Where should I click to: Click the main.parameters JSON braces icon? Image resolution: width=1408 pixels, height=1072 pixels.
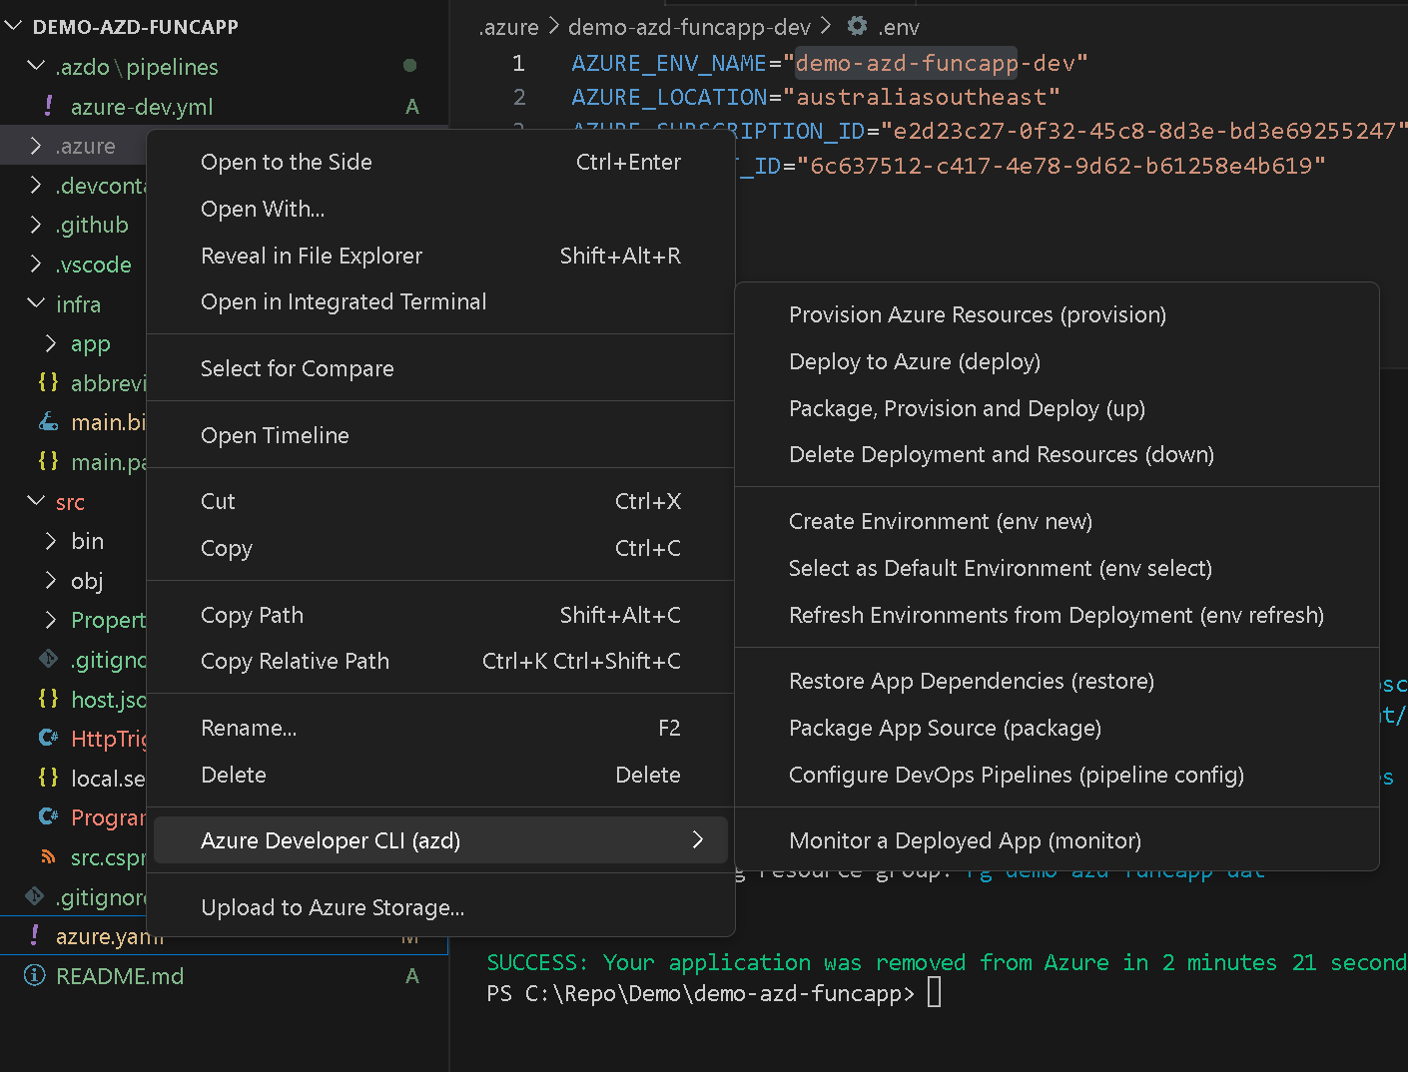tap(48, 461)
